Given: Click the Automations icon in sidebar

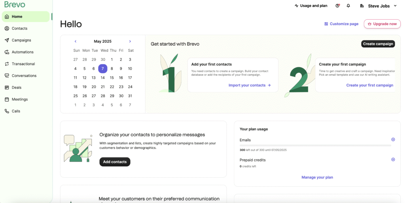Looking at the screenshot, I should tap(7, 52).
